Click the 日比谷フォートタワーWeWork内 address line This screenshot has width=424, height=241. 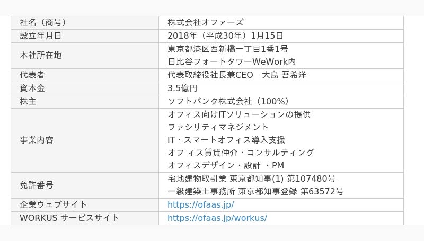point(232,61)
